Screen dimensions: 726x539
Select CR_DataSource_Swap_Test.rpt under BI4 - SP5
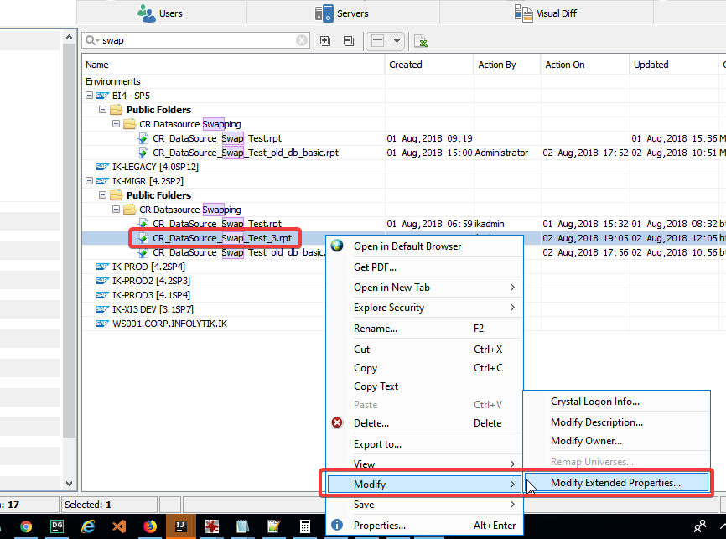217,138
